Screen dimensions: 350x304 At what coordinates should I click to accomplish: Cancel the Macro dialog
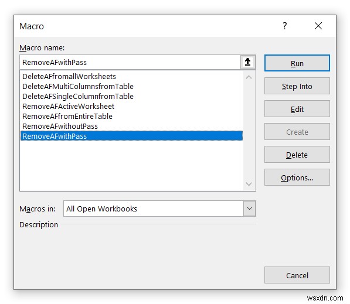pyautogui.click(x=297, y=275)
